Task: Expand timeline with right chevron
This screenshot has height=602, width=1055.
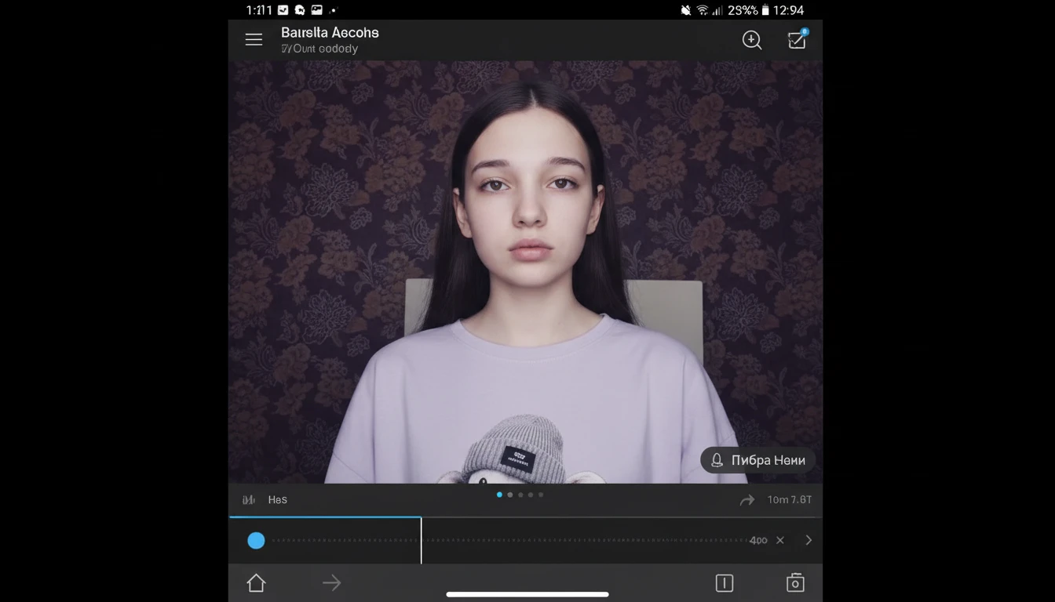Action: [809, 540]
